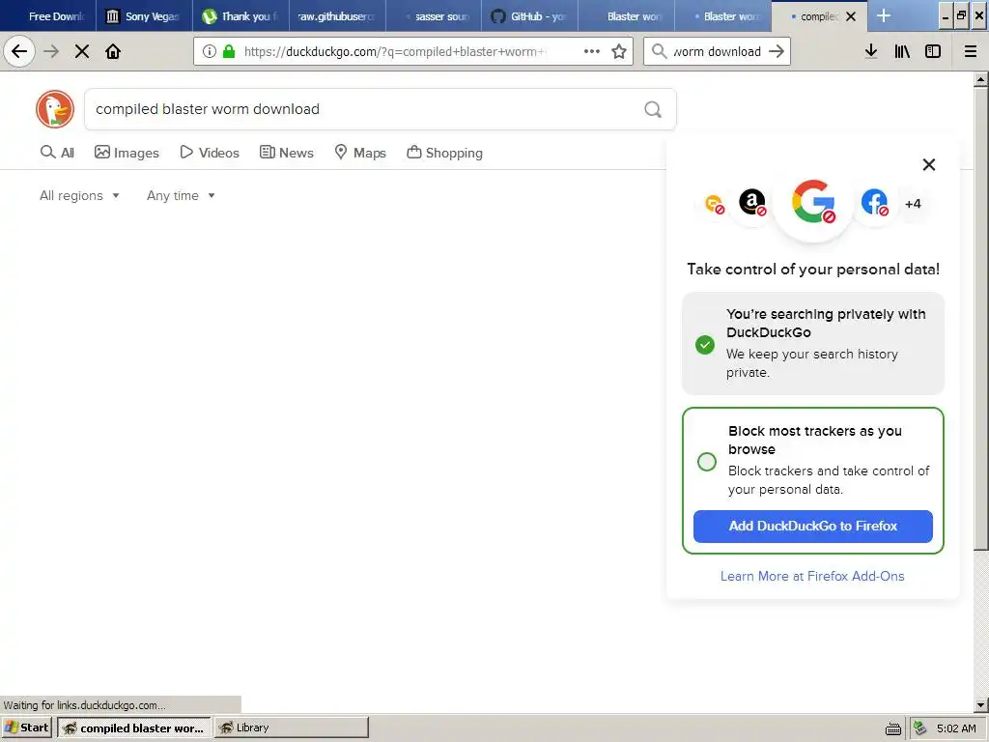Show site information icon in address bar

[210, 52]
